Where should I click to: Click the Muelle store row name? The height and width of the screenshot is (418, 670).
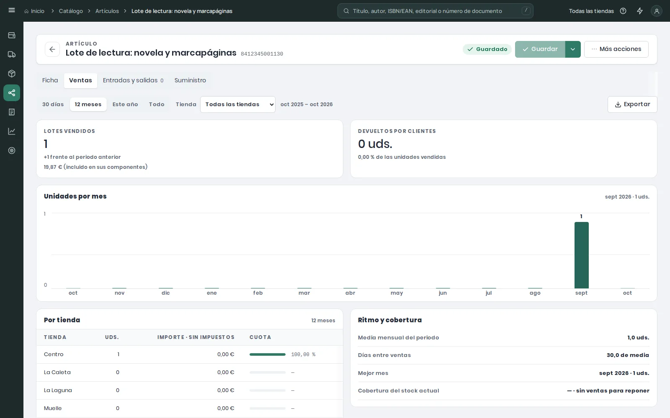tap(53, 408)
